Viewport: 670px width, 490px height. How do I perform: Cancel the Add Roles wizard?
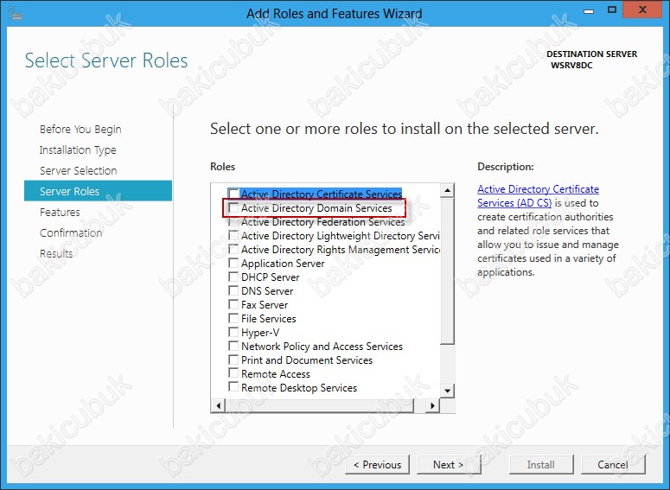click(613, 464)
